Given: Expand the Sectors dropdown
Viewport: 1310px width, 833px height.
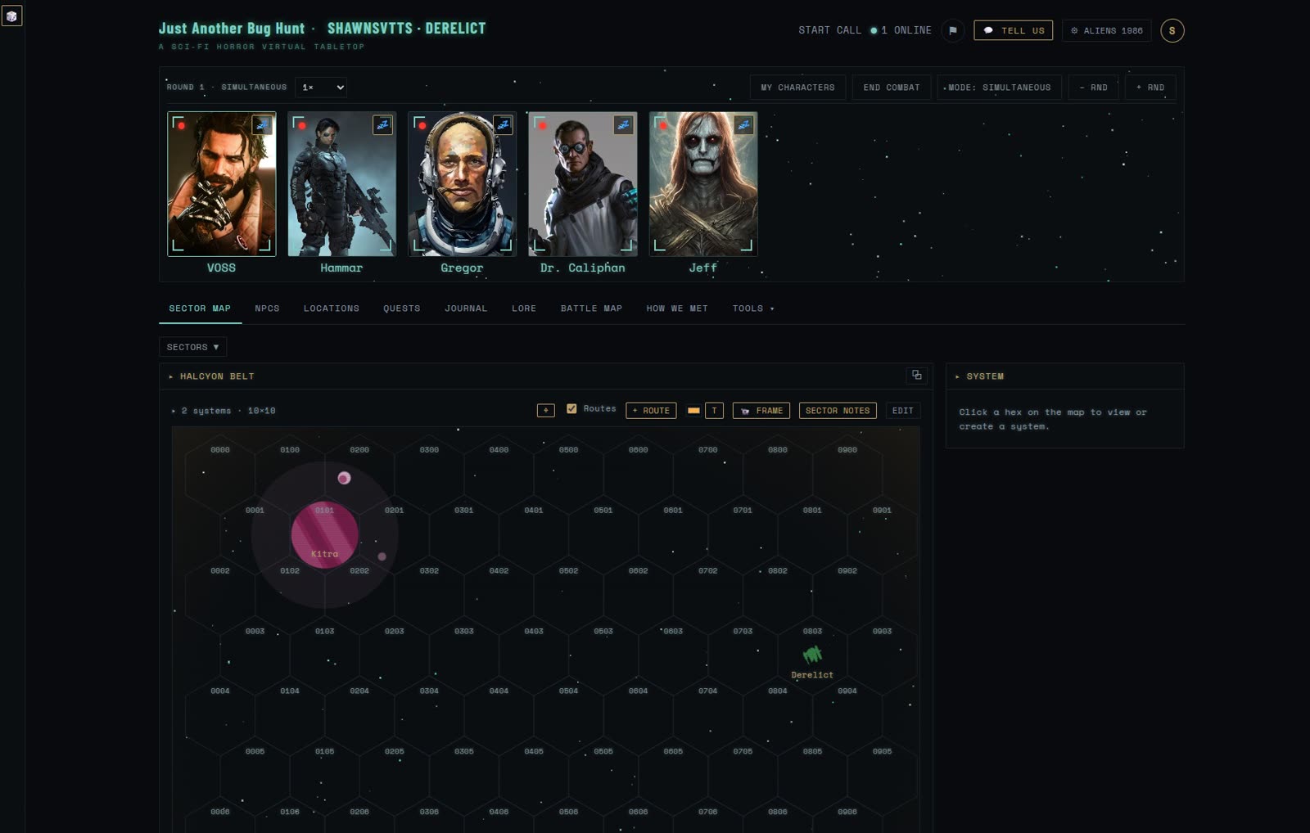Looking at the screenshot, I should point(192,347).
